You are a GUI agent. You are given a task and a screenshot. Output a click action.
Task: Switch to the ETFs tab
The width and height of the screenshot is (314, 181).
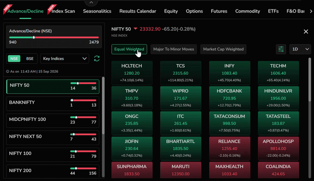tap(273, 11)
